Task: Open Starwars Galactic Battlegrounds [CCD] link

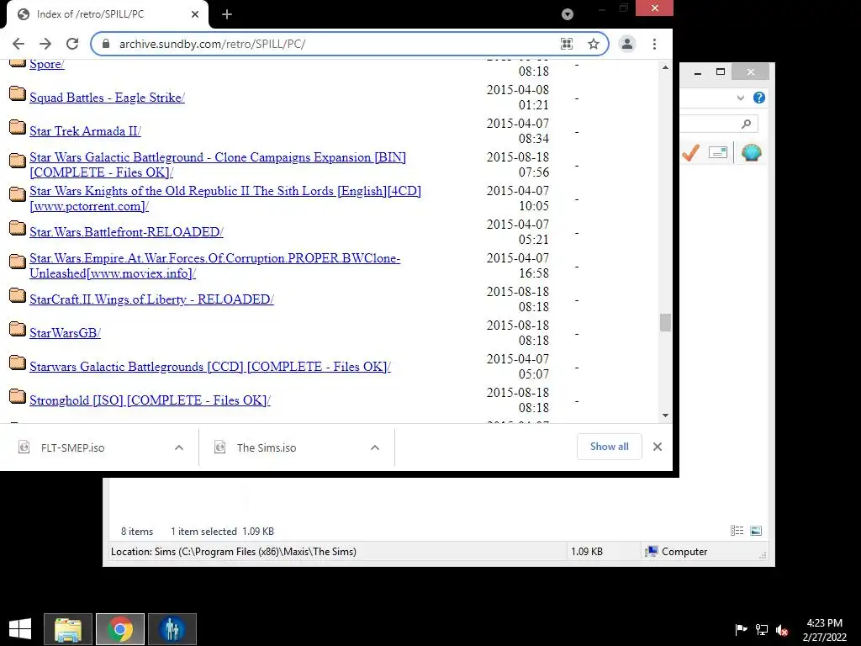Action: (x=209, y=367)
